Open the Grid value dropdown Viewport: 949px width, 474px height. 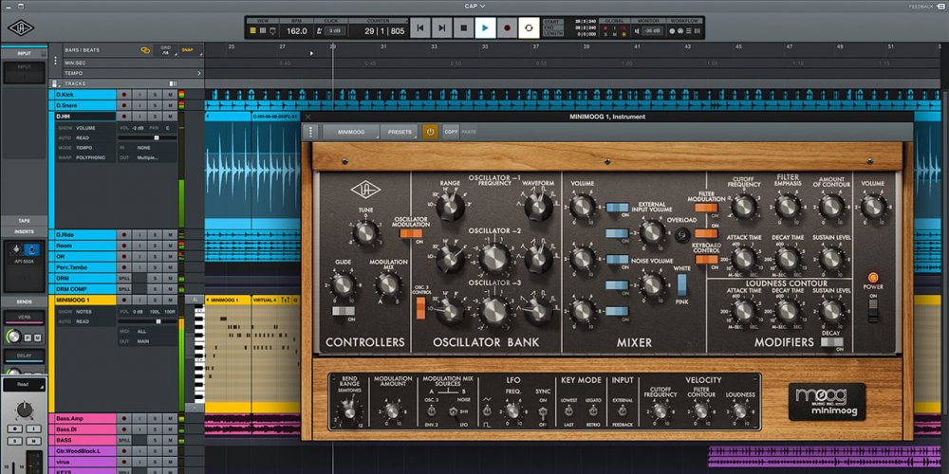click(x=165, y=49)
